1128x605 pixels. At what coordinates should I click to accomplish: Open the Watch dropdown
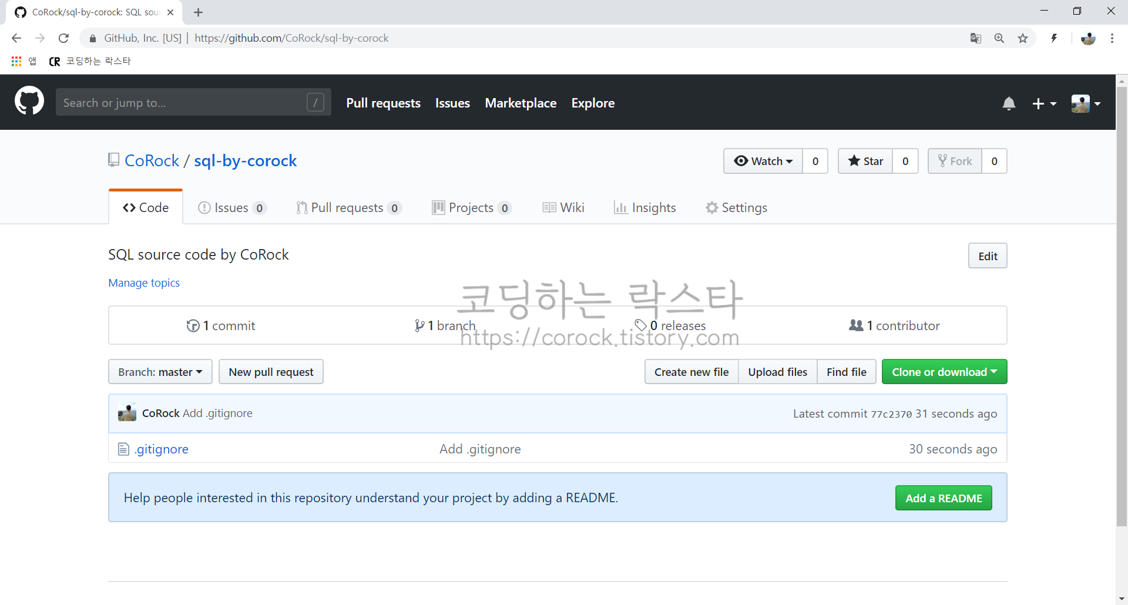763,161
